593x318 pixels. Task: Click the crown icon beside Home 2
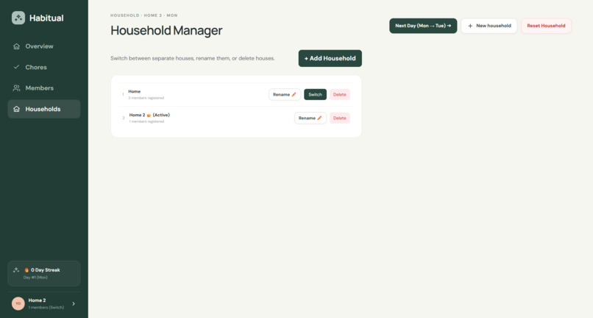point(149,115)
